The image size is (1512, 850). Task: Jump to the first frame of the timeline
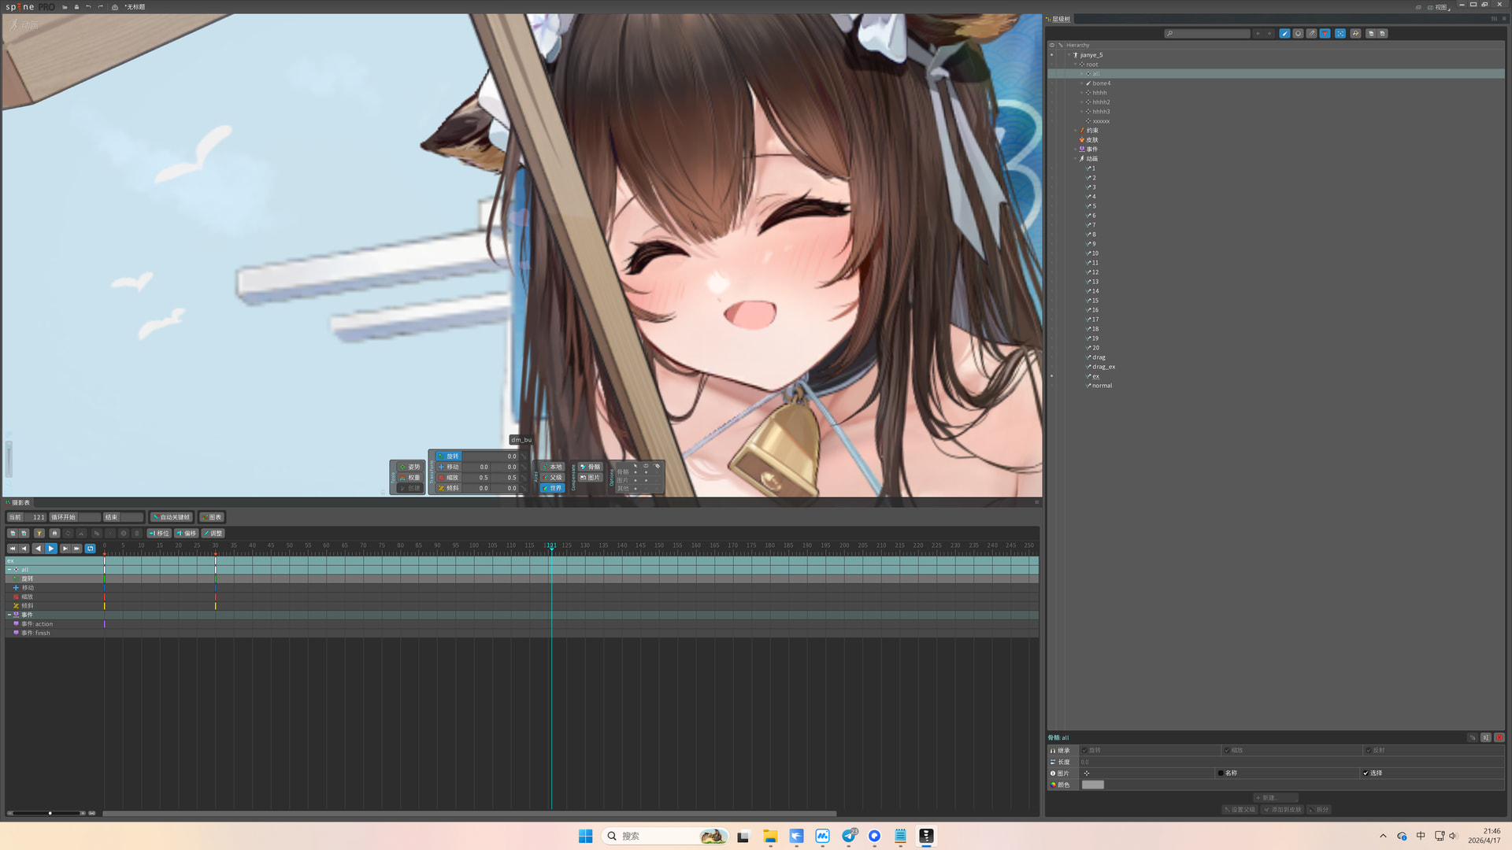[12, 549]
